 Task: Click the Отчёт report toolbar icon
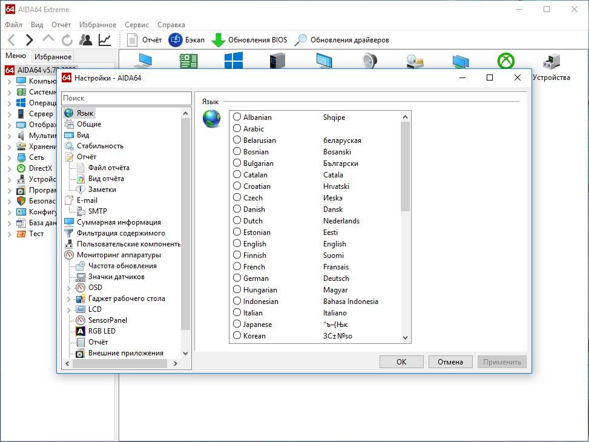(132, 40)
